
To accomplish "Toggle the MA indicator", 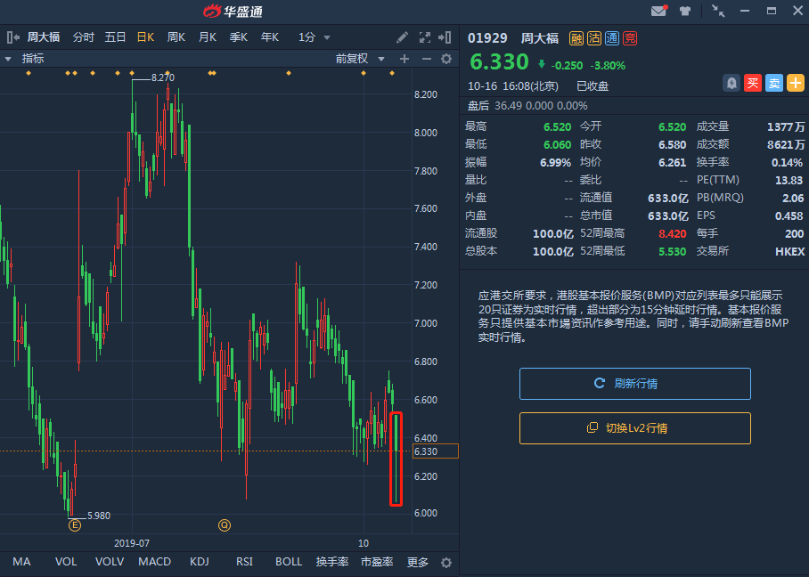I will coord(21,562).
